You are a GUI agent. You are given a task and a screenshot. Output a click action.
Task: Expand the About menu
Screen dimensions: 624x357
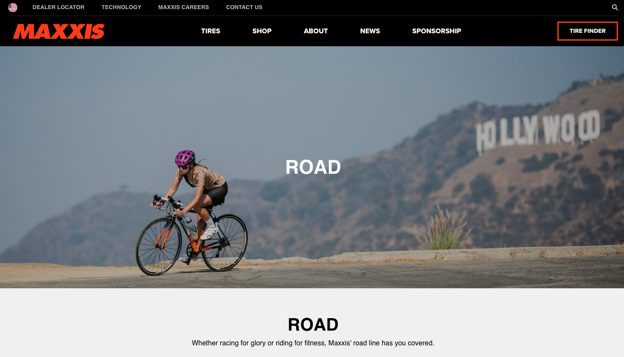(315, 31)
